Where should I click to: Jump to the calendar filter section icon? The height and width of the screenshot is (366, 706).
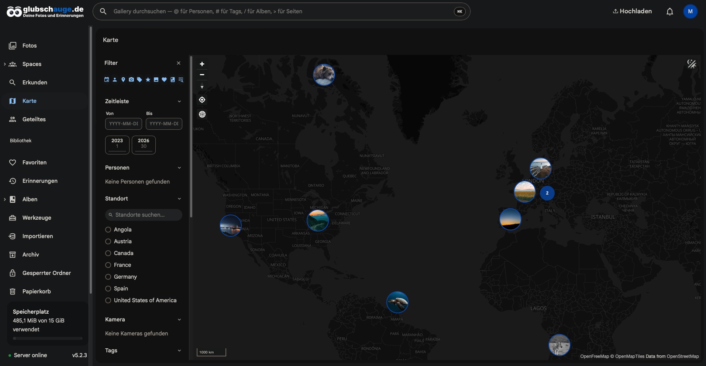pos(107,80)
